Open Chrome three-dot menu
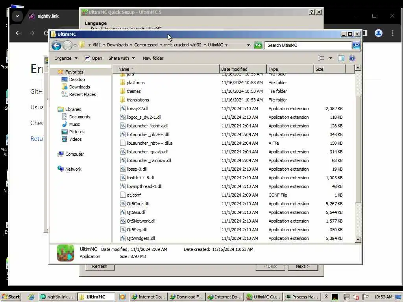This screenshot has width=403, height=302. 393,33
